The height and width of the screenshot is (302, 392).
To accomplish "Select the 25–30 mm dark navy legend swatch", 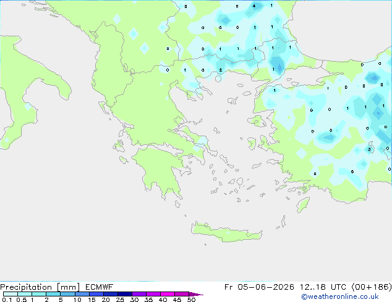I will coord(125,294).
